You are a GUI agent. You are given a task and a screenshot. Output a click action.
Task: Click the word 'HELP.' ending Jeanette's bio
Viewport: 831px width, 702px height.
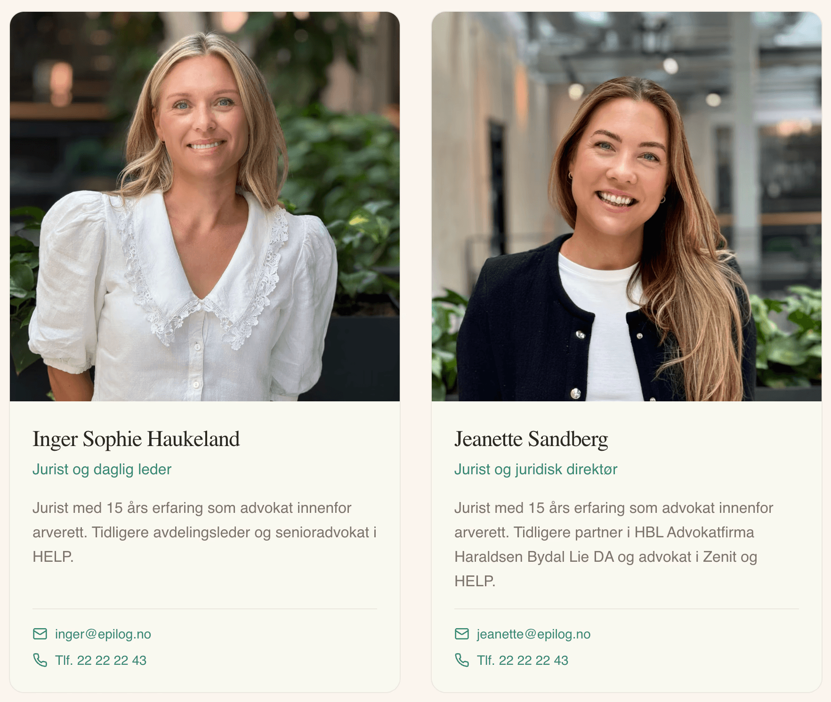coord(475,582)
